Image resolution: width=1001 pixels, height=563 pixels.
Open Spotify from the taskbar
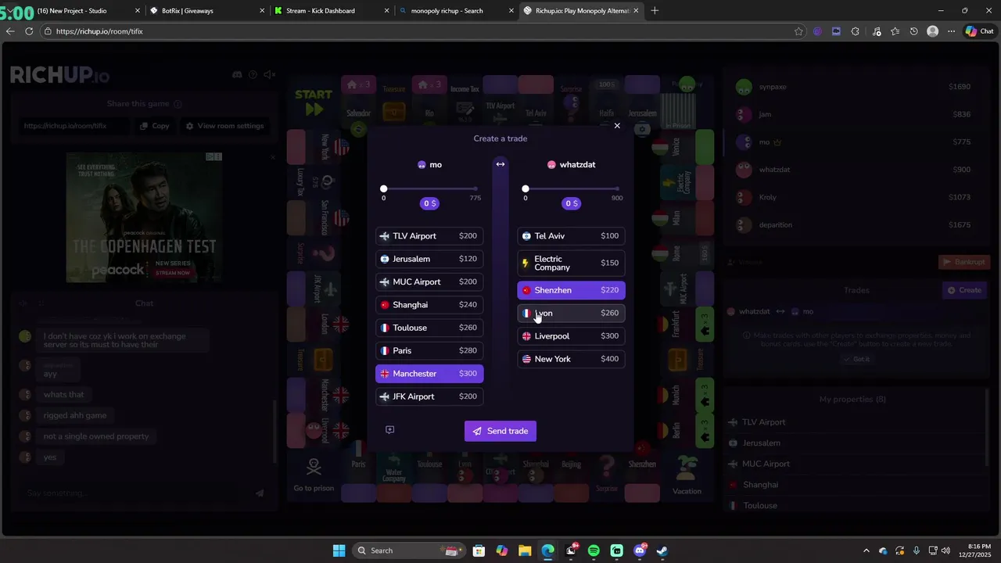594,550
